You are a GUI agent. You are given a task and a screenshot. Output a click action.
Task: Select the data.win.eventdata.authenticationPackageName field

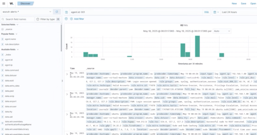click(x=18, y=123)
